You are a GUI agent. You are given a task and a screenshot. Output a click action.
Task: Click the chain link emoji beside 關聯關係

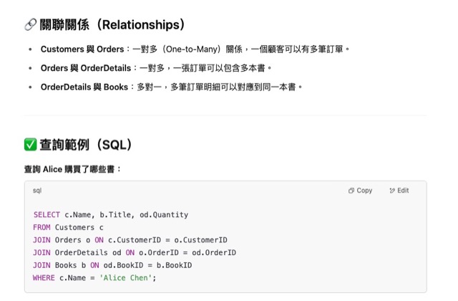[30, 25]
